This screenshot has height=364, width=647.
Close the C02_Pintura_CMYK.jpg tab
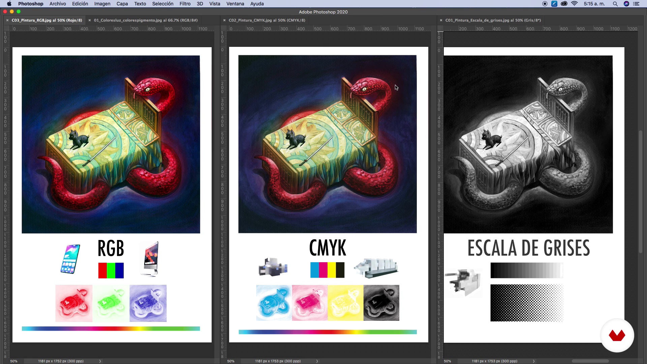[224, 20]
